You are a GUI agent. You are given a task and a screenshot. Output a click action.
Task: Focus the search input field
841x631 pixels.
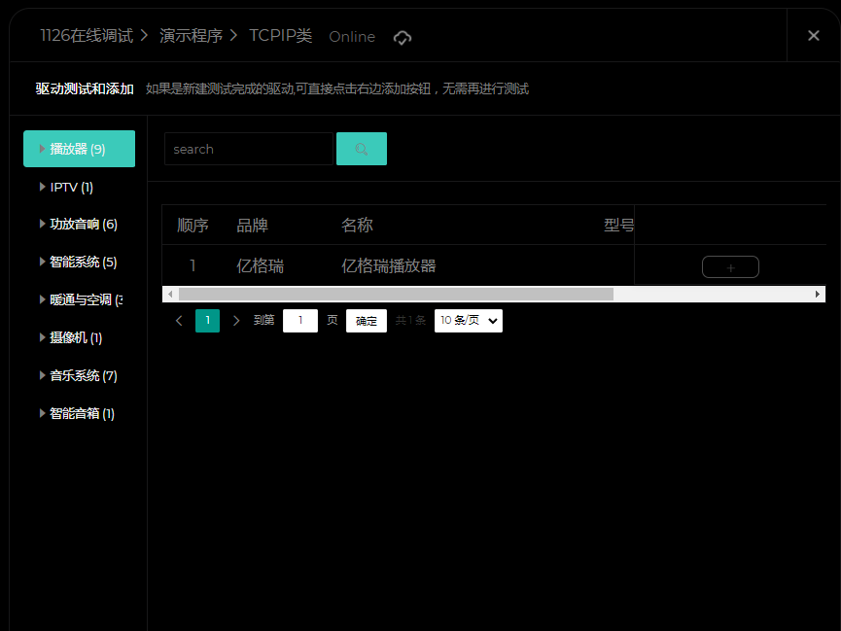point(248,149)
